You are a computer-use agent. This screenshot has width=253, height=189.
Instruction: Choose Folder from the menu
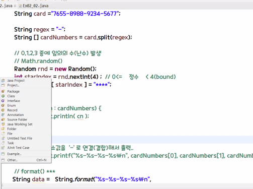12,129
